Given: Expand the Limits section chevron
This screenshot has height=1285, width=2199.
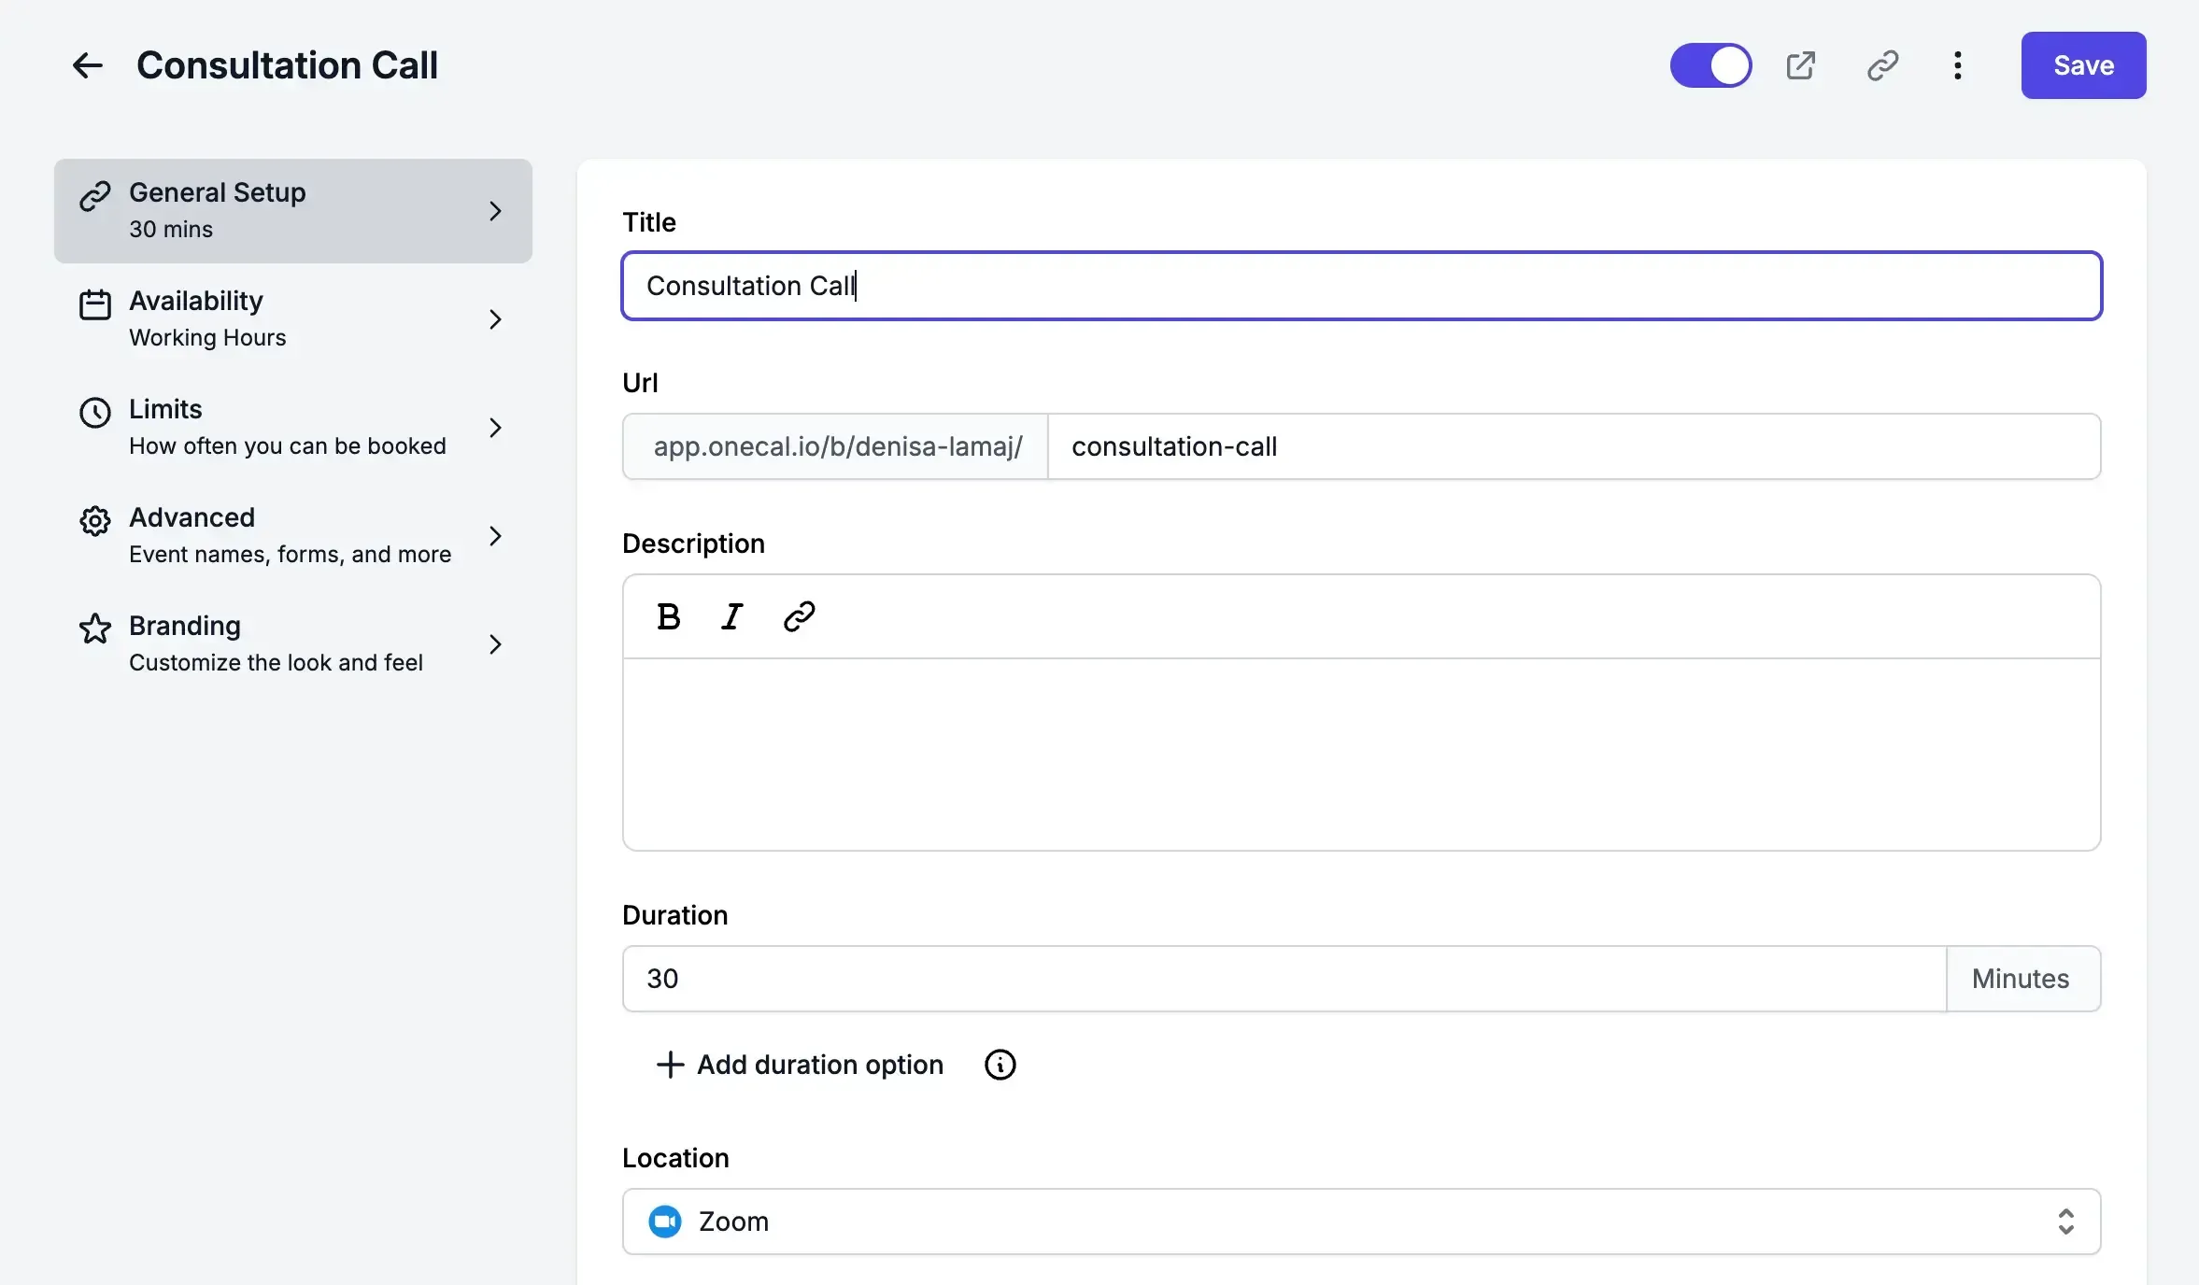Looking at the screenshot, I should 495,428.
